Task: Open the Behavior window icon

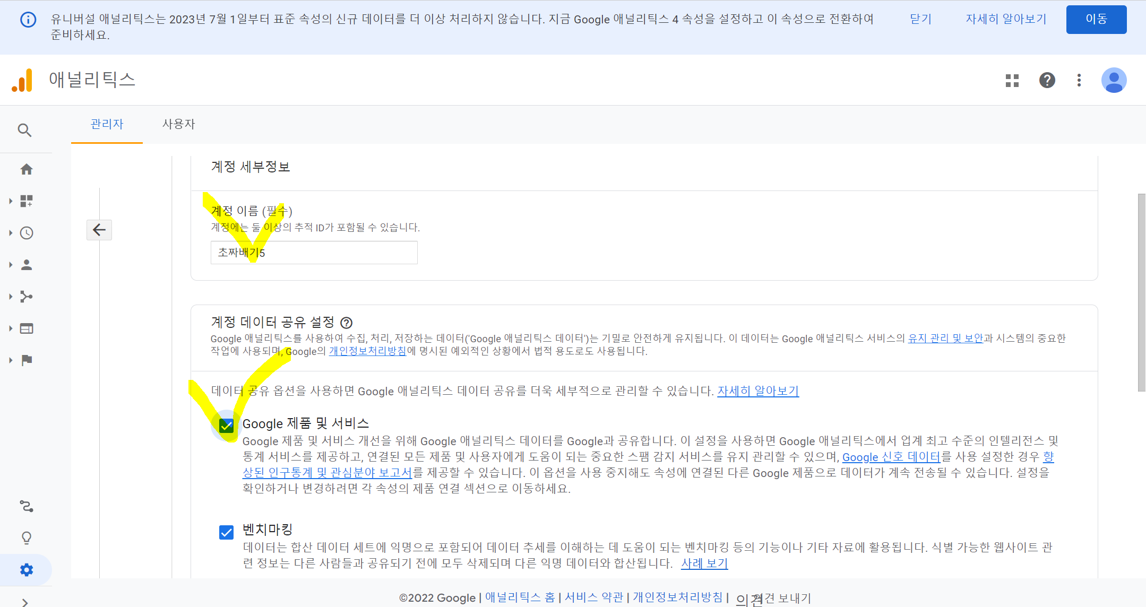Action: pyautogui.click(x=27, y=328)
